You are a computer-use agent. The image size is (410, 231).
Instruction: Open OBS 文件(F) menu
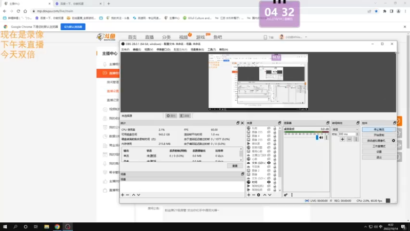pyautogui.click(x=125, y=49)
